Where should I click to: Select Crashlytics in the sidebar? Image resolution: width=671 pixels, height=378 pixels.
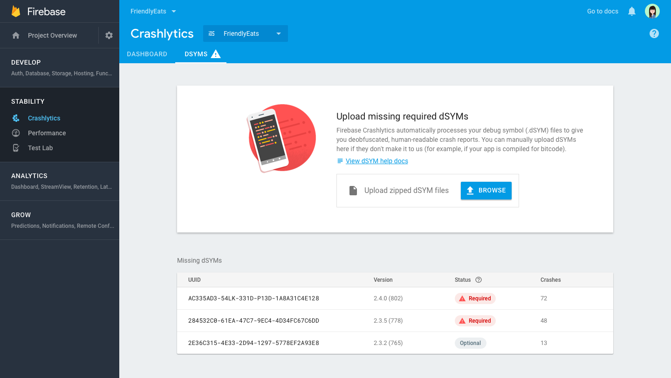pyautogui.click(x=44, y=118)
